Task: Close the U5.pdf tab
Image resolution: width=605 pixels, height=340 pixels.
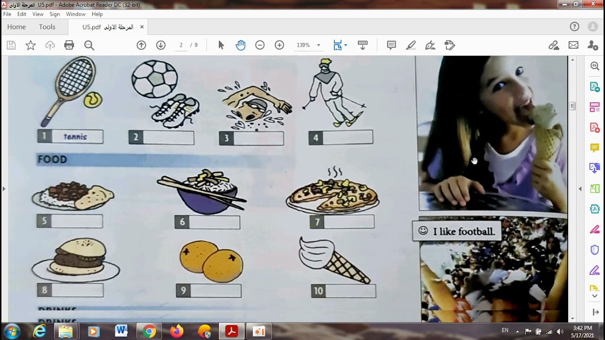Action: tap(142, 27)
